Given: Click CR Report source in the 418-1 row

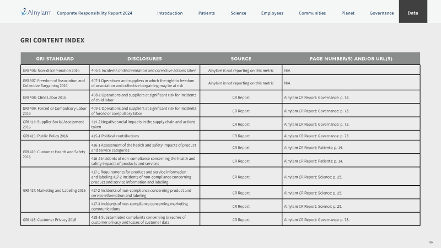Looking at the screenshot, I should (x=241, y=219).
